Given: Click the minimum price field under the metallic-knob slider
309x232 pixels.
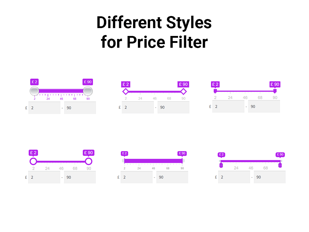Looking at the screenshot, I should (44, 108).
